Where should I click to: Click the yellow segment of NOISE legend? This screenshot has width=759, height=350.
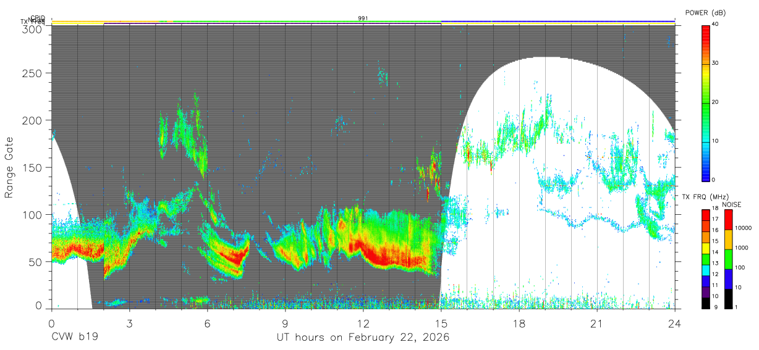pyautogui.click(x=727, y=240)
